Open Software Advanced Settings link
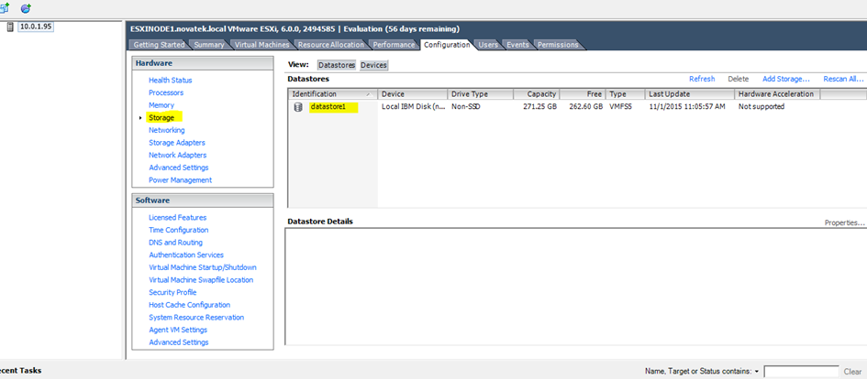 179,342
